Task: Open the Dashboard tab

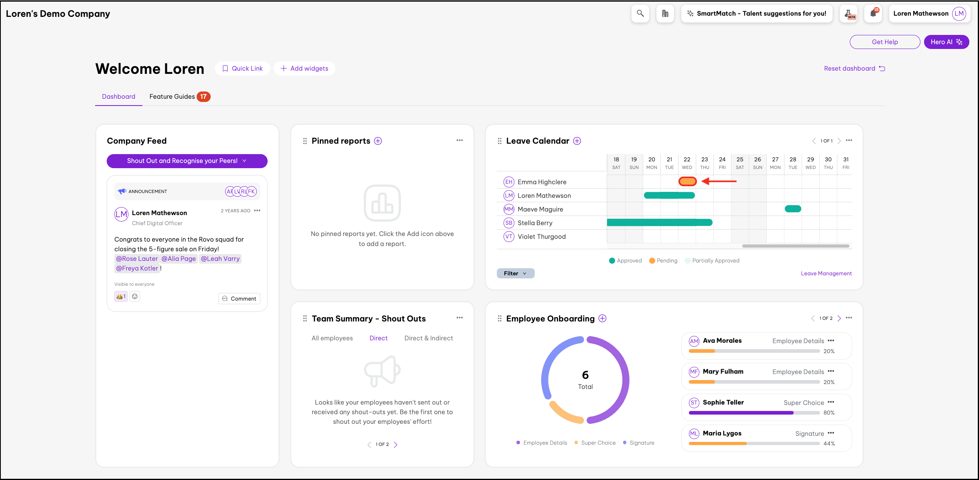Action: point(118,97)
